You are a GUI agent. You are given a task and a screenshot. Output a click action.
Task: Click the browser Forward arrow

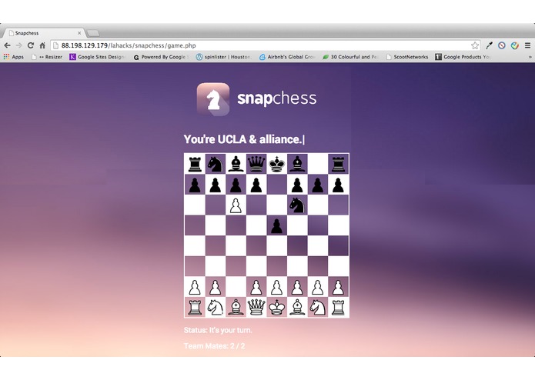(19, 45)
